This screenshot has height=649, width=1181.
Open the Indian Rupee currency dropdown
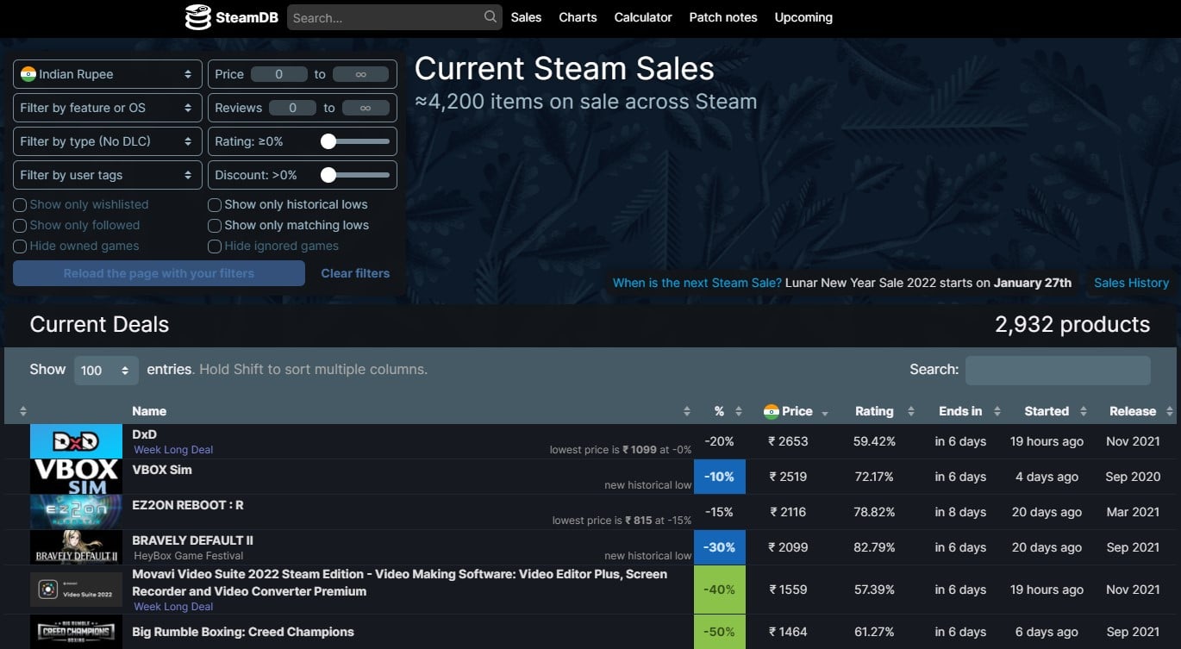[x=108, y=74]
